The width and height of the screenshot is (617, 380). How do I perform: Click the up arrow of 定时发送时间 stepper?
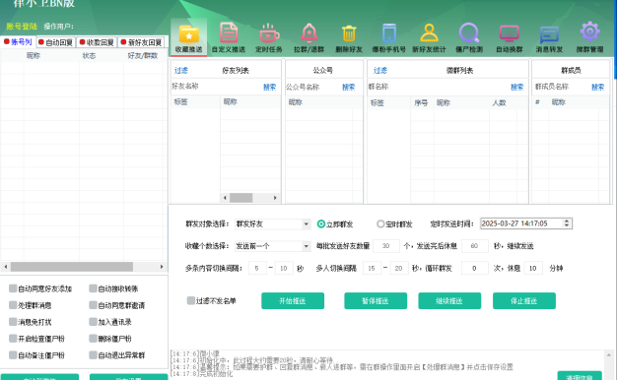pos(567,222)
